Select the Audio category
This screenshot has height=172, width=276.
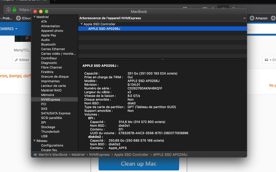coord(45,40)
